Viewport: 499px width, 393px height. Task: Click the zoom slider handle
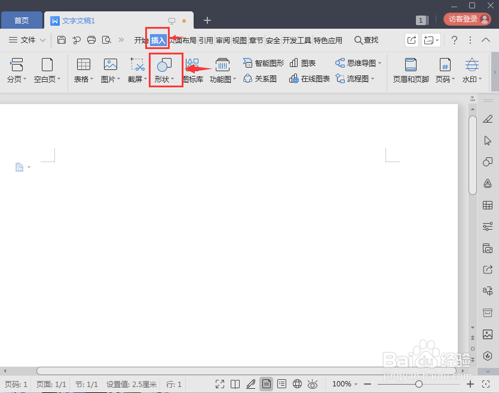coord(419,384)
